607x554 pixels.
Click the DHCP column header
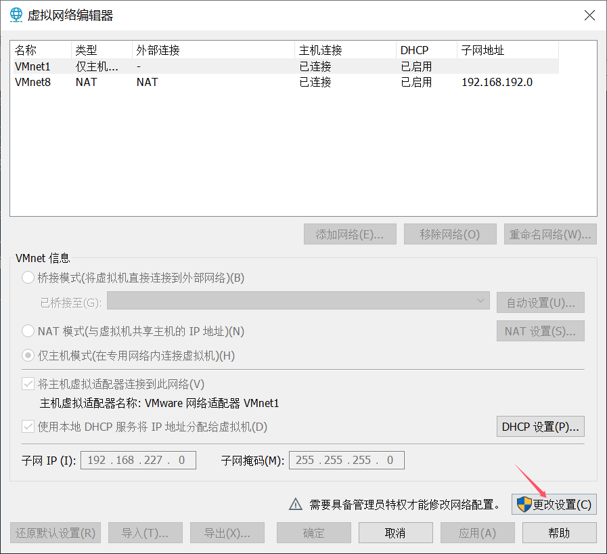click(x=426, y=50)
